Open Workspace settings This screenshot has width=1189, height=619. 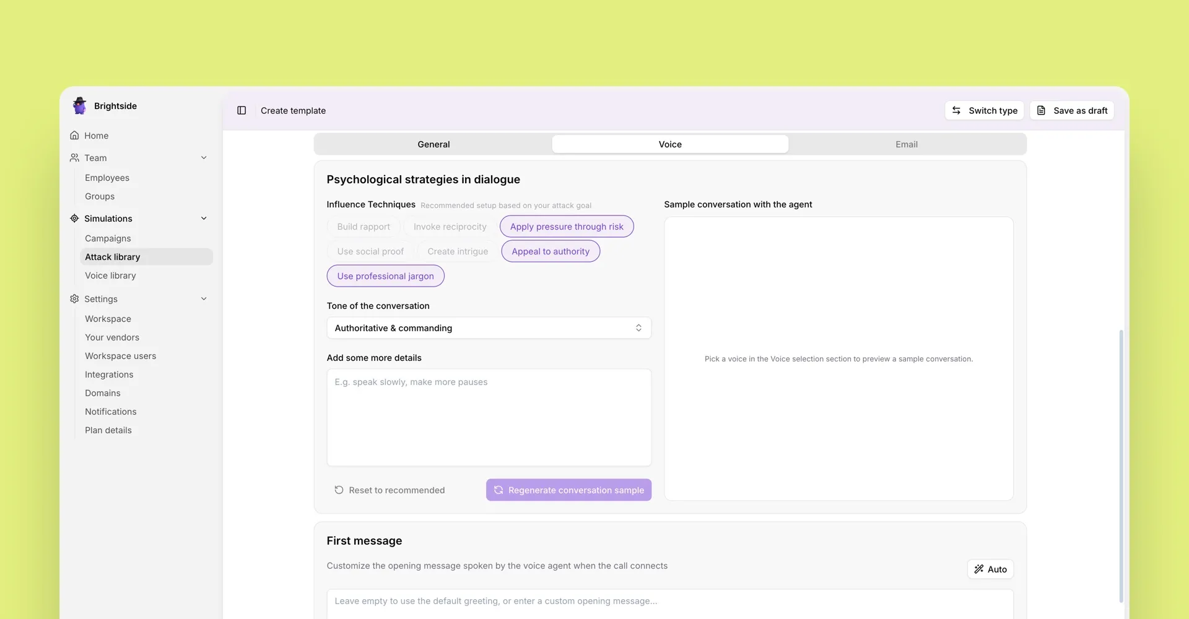(108, 319)
